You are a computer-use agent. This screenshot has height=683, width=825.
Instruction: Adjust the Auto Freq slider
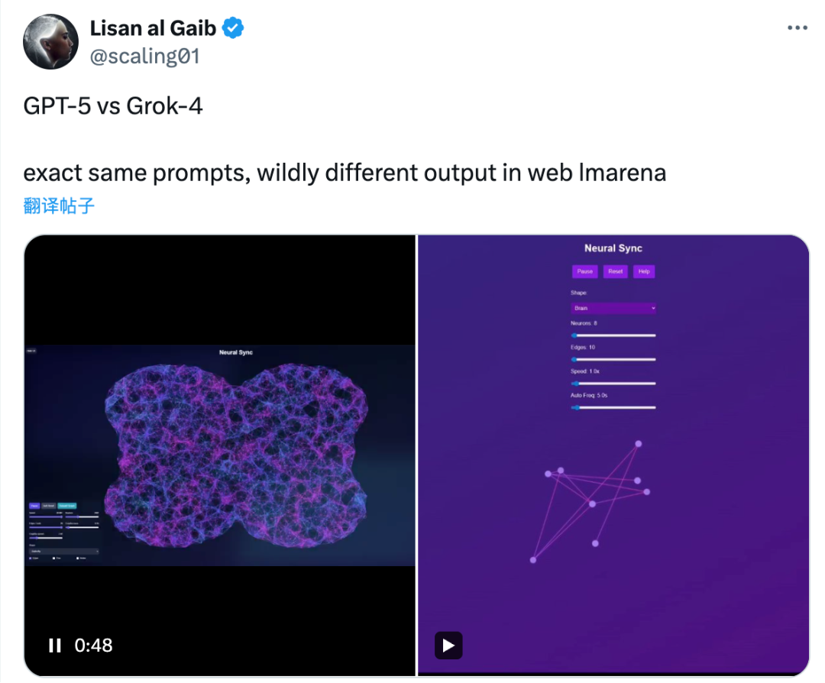click(613, 407)
